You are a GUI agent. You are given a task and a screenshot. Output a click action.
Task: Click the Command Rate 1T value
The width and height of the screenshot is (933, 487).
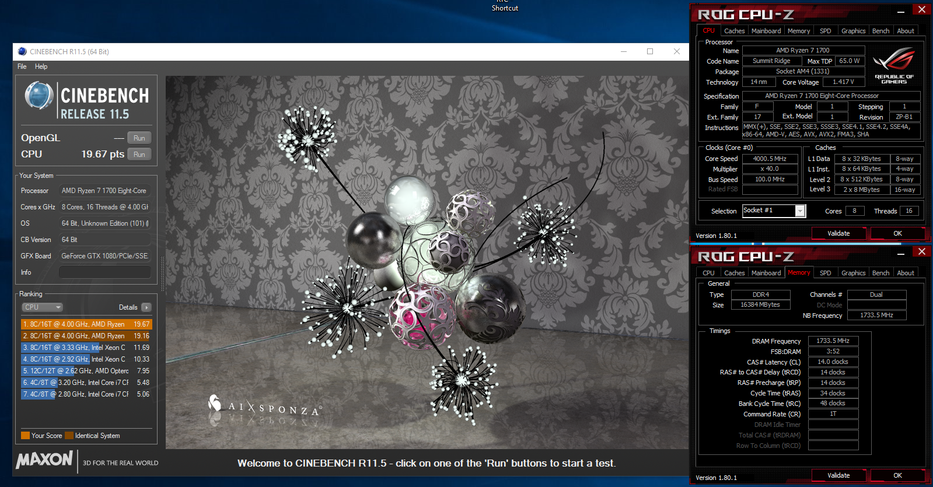click(833, 414)
